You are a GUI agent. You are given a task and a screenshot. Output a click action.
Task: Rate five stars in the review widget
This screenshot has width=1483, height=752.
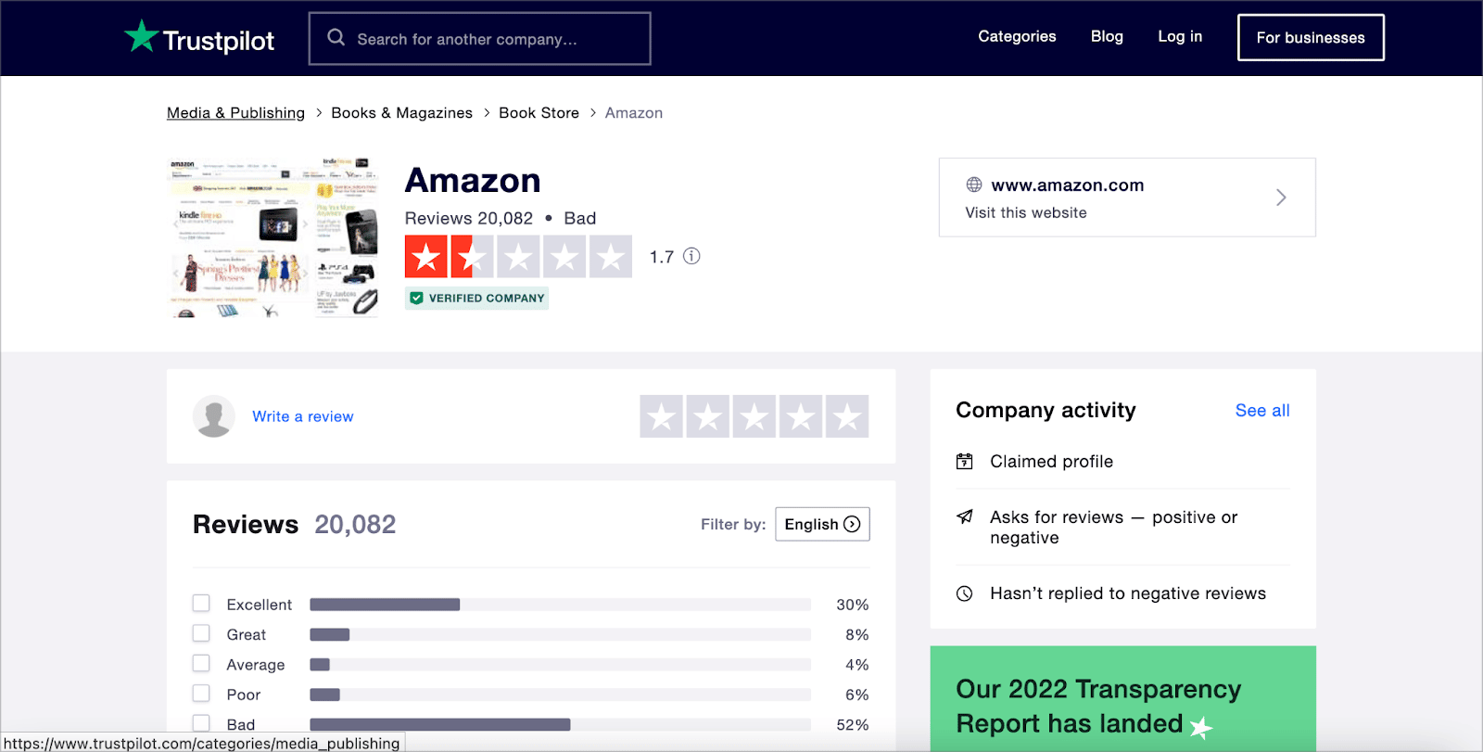pyautogui.click(x=847, y=416)
